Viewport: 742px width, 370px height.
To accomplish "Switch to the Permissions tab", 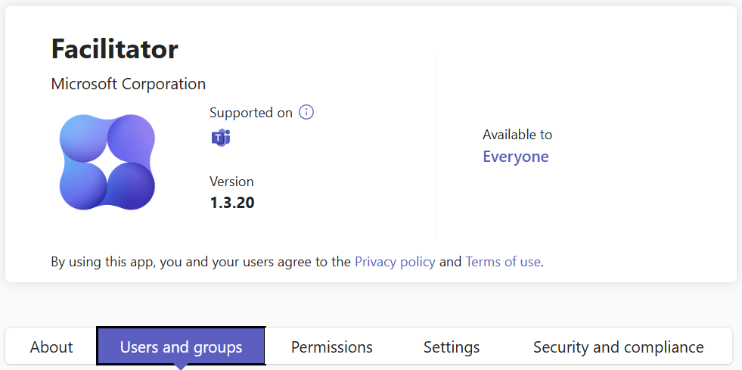I will pos(332,347).
